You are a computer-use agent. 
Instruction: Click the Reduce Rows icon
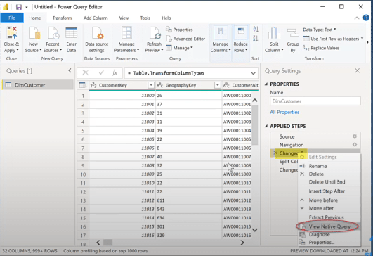point(241,32)
